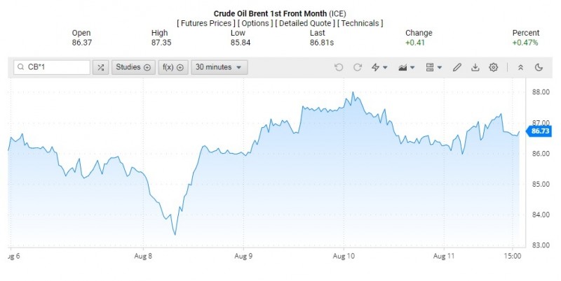Open the Technicals link
This screenshot has height=281, width=561.
coord(360,23)
